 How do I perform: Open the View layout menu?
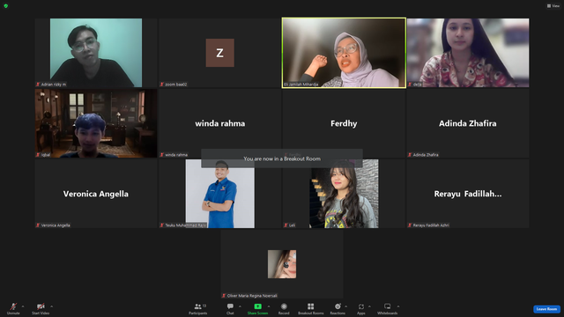(x=553, y=6)
